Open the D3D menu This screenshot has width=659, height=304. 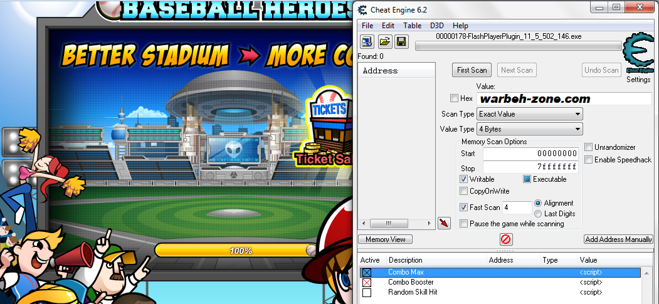pyautogui.click(x=436, y=26)
